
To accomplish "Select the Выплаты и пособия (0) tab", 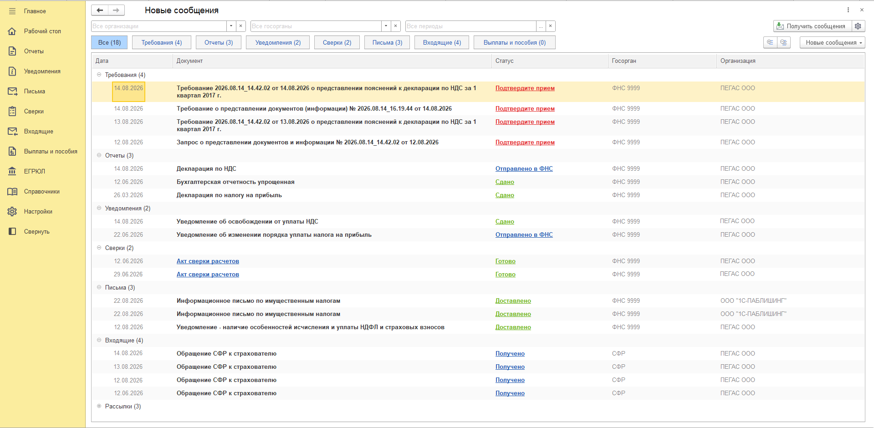I will coord(514,42).
